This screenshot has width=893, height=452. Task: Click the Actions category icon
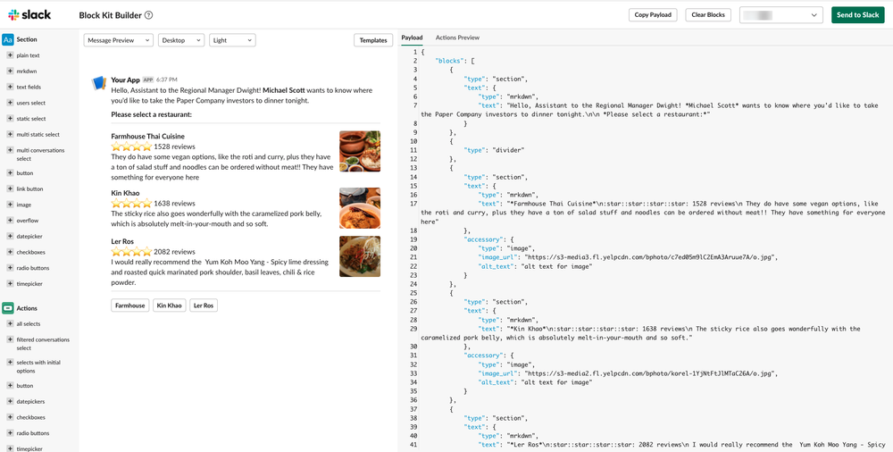(8, 308)
